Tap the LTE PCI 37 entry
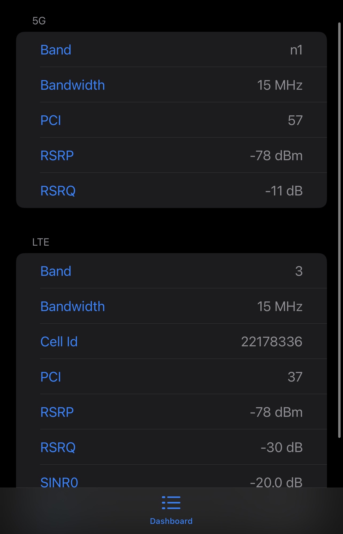 click(171, 377)
